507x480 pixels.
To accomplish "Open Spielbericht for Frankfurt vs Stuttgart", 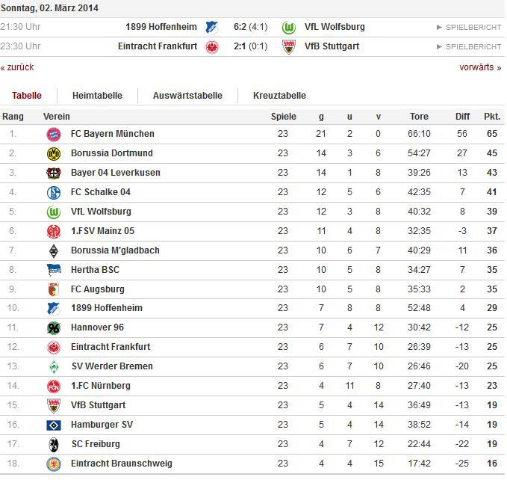I will (469, 47).
